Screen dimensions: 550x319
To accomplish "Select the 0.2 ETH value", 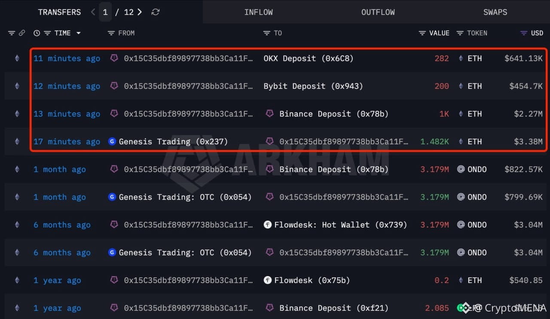I will pos(442,280).
